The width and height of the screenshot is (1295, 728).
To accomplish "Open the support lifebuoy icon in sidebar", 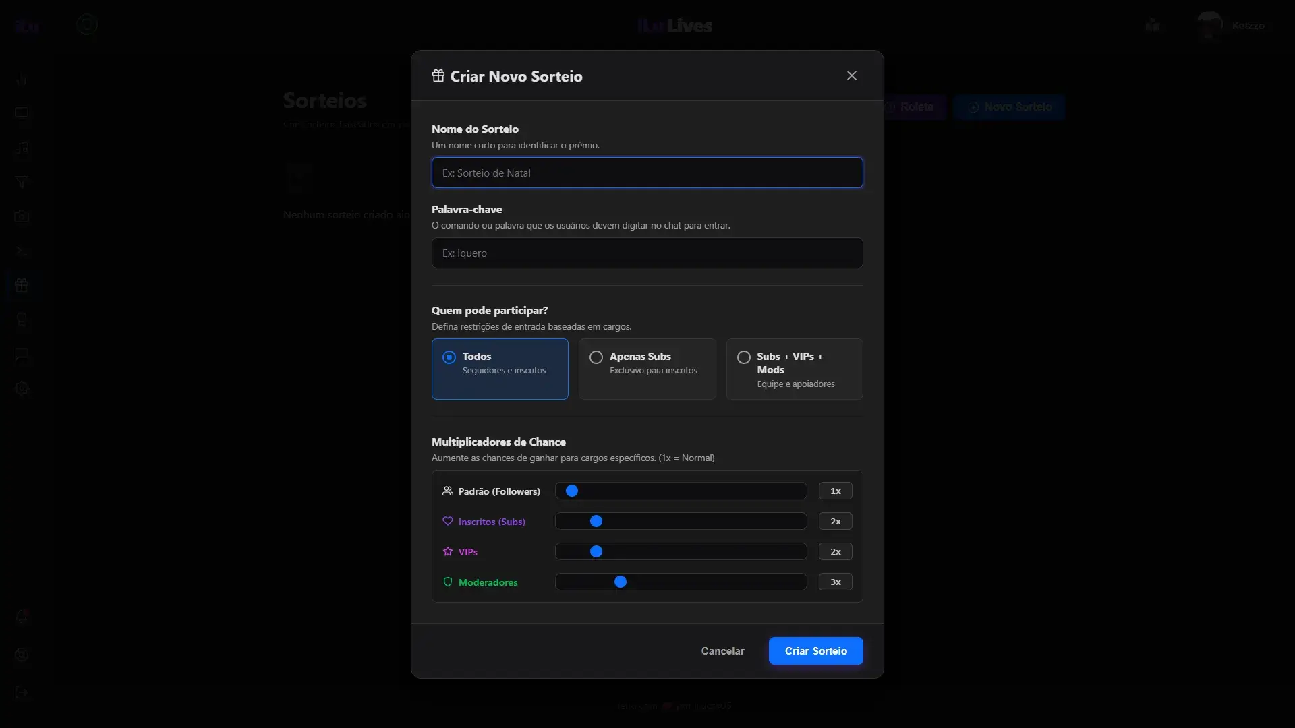I will coord(22,655).
